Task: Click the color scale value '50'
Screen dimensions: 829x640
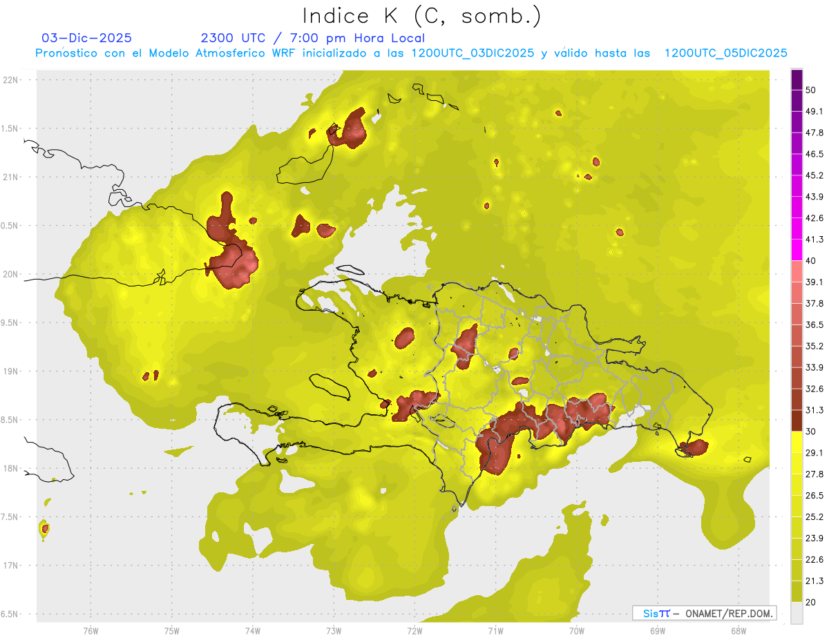Action: (812, 90)
